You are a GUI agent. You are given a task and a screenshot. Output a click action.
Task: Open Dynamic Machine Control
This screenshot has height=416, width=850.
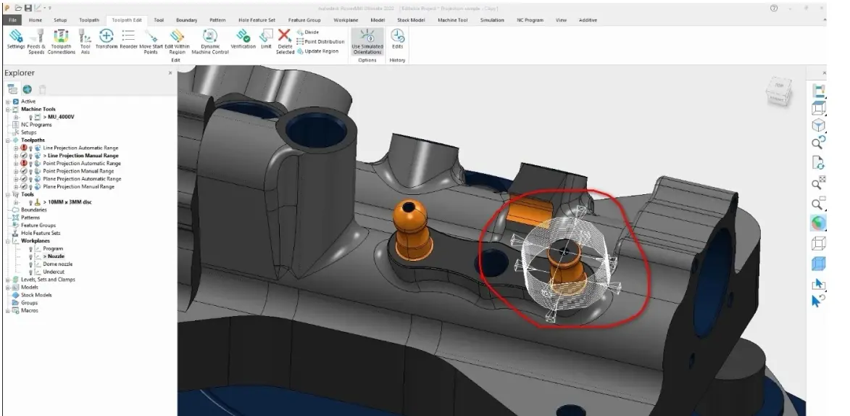click(x=210, y=41)
